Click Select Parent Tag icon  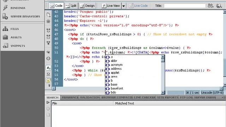48,52
